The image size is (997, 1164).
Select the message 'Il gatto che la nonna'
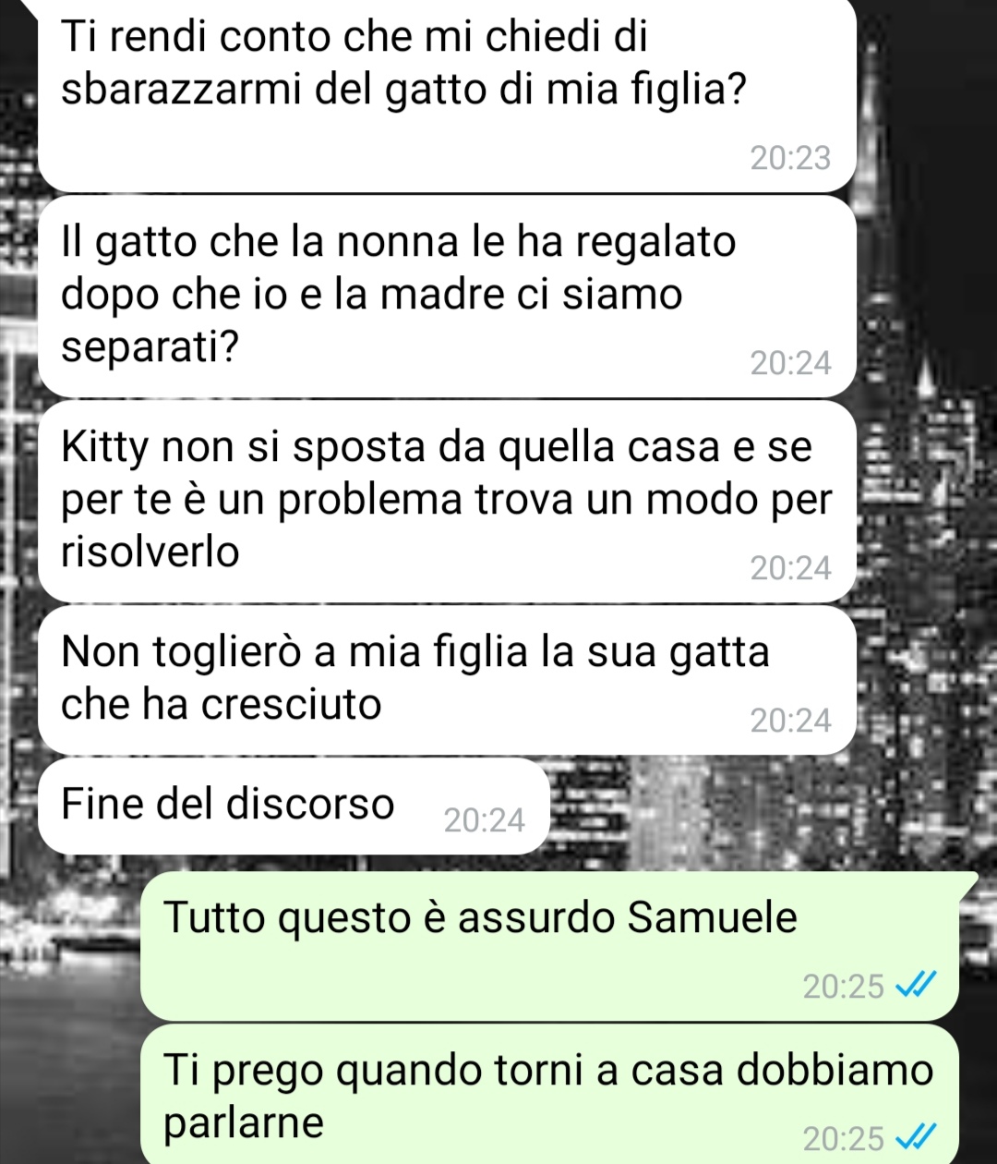447,296
